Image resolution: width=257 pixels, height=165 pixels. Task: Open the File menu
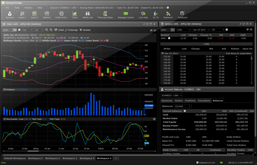click(7, 8)
